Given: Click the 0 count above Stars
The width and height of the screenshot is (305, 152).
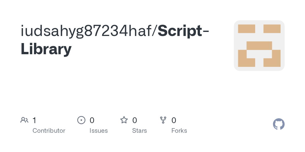Looking at the screenshot, I should pos(135,120).
